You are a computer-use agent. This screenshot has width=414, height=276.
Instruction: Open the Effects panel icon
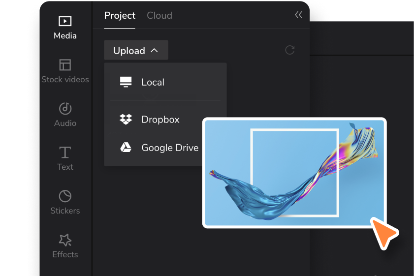click(65, 240)
